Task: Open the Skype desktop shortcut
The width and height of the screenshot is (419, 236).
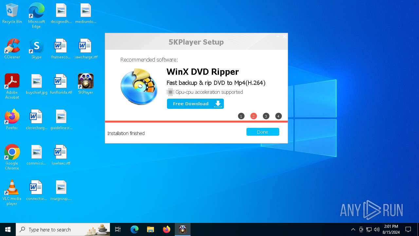Action: click(36, 49)
